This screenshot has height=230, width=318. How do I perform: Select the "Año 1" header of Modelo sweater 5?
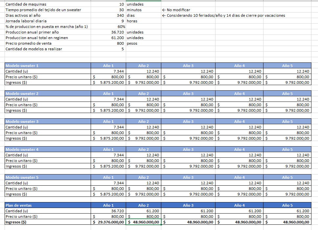click(x=108, y=177)
